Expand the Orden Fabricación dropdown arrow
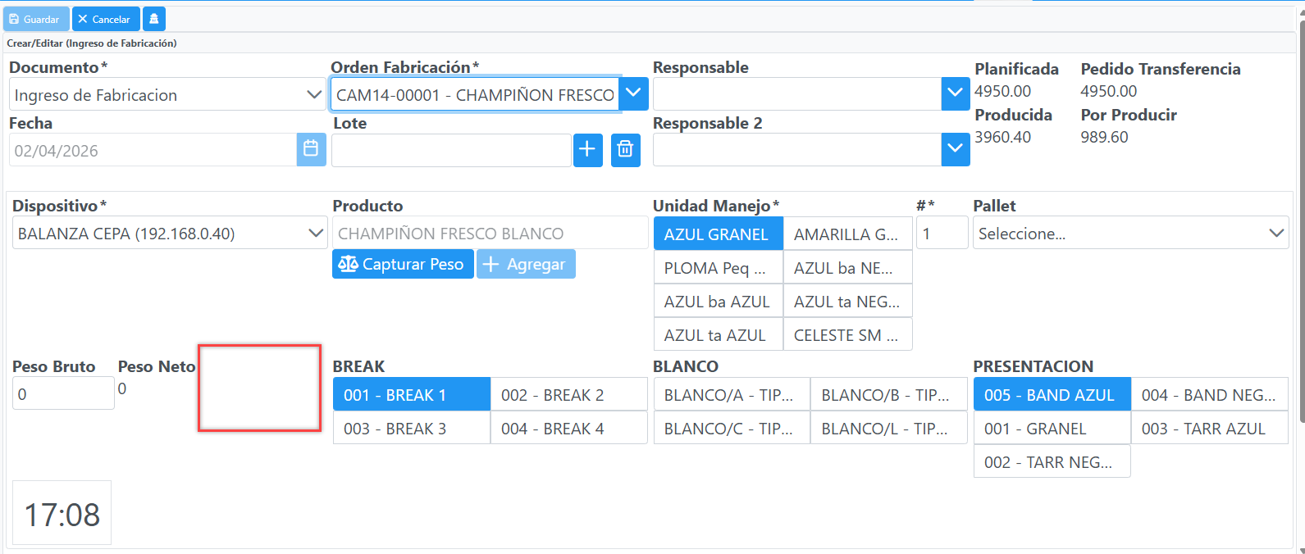This screenshot has height=554, width=1305. (x=633, y=94)
